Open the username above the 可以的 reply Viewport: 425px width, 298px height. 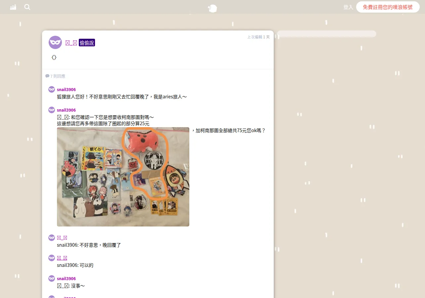pyautogui.click(x=62, y=258)
